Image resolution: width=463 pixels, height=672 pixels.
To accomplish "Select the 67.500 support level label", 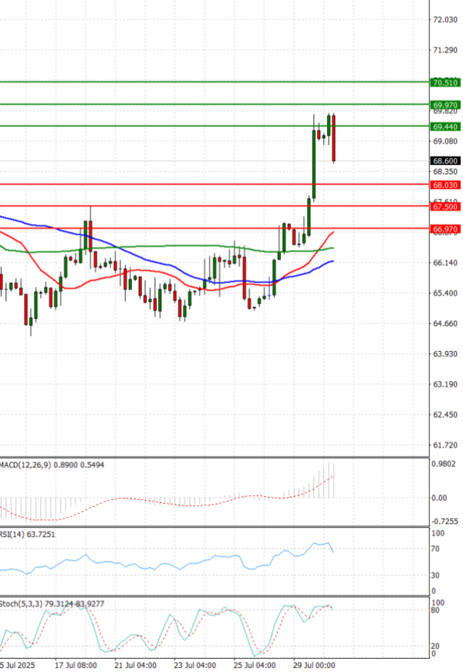I will pyautogui.click(x=445, y=207).
